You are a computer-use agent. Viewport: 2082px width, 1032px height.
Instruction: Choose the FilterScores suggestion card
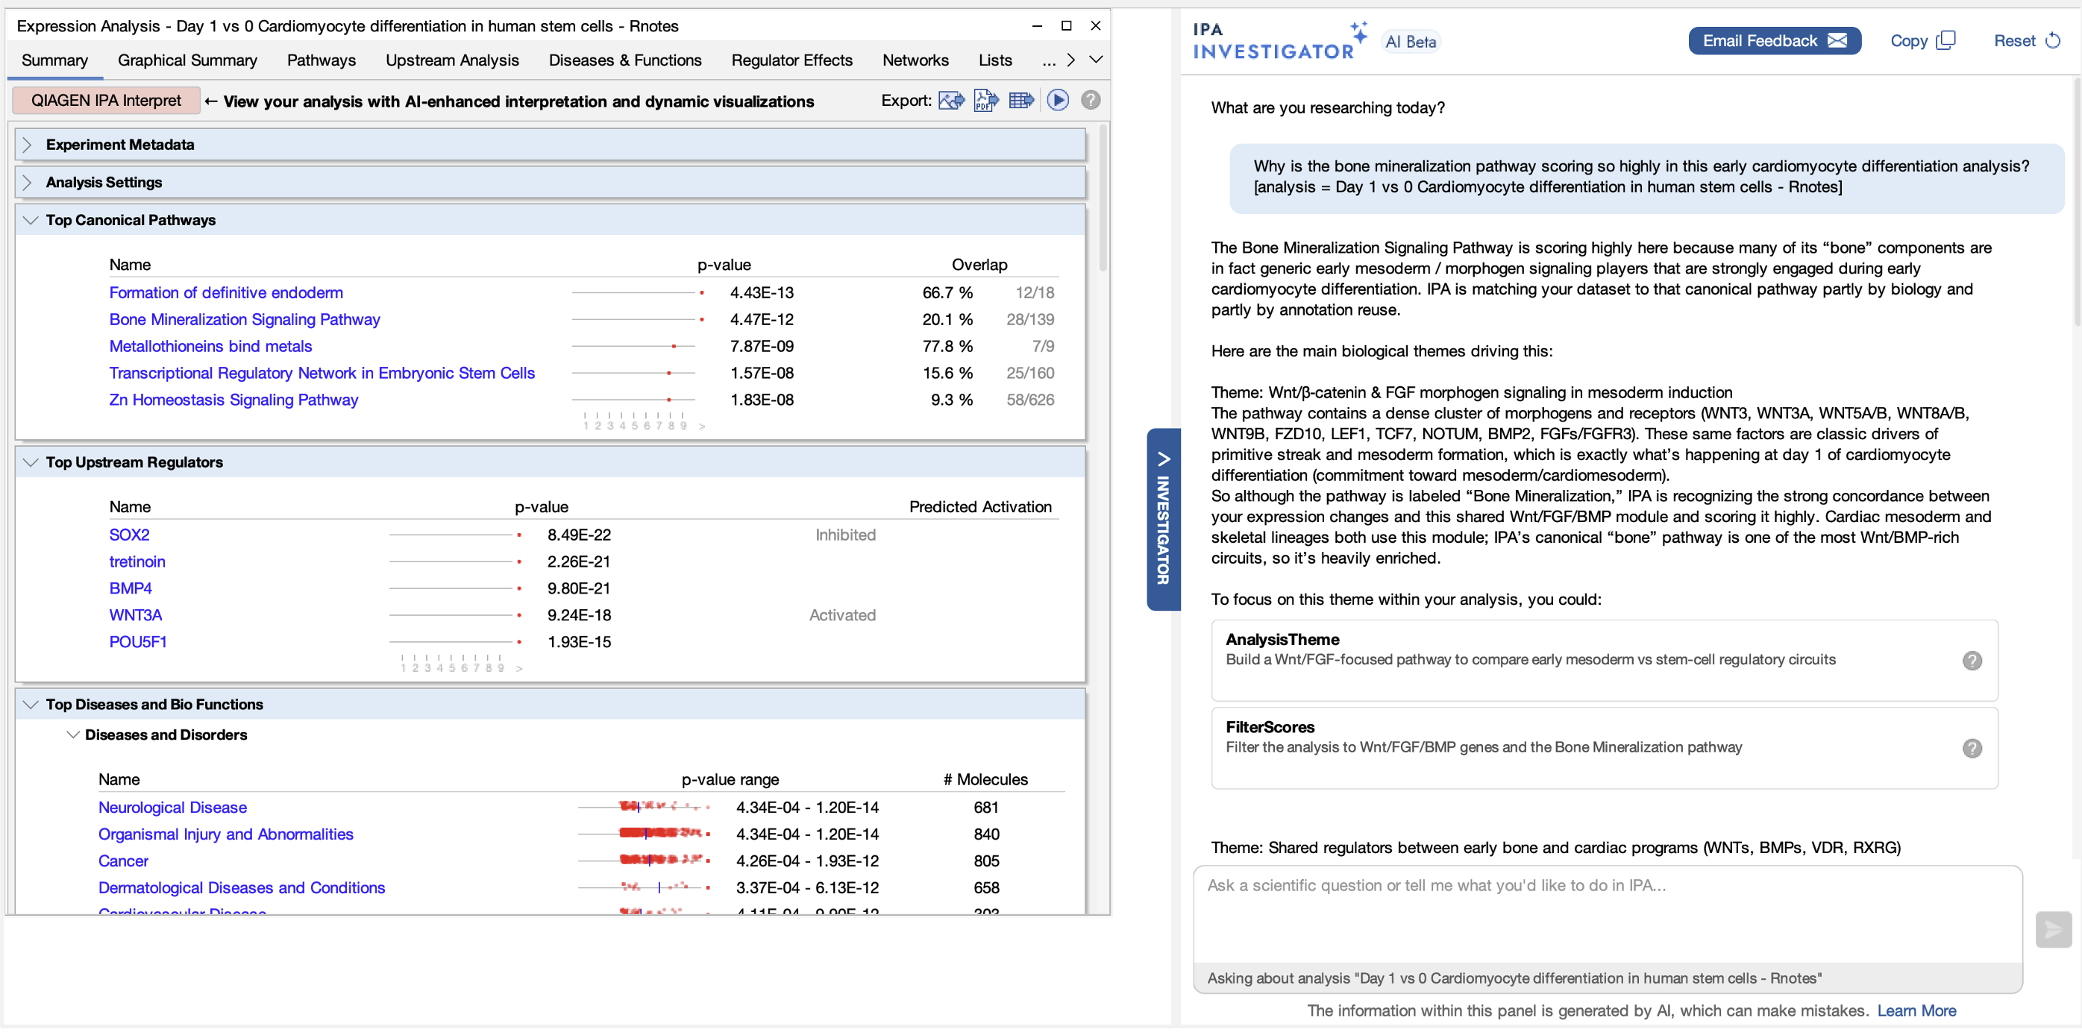pos(1605,750)
